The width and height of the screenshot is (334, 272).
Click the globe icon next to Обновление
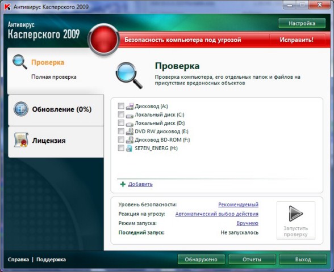click(21, 109)
